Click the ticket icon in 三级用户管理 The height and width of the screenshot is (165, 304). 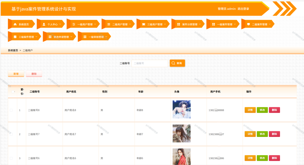pyautogui.click(x=144, y=24)
